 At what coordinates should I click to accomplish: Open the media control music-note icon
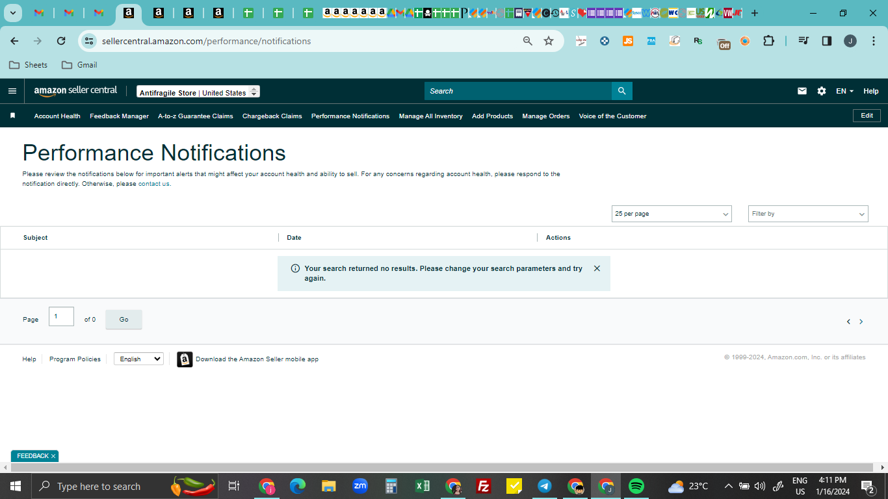(x=803, y=41)
